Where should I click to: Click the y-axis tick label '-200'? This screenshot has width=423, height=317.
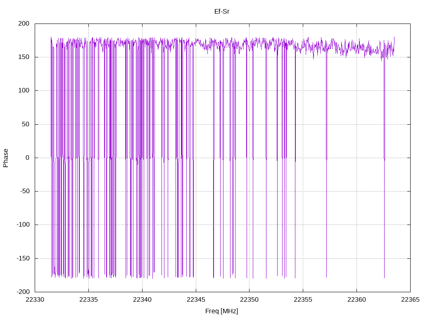pos(23,292)
